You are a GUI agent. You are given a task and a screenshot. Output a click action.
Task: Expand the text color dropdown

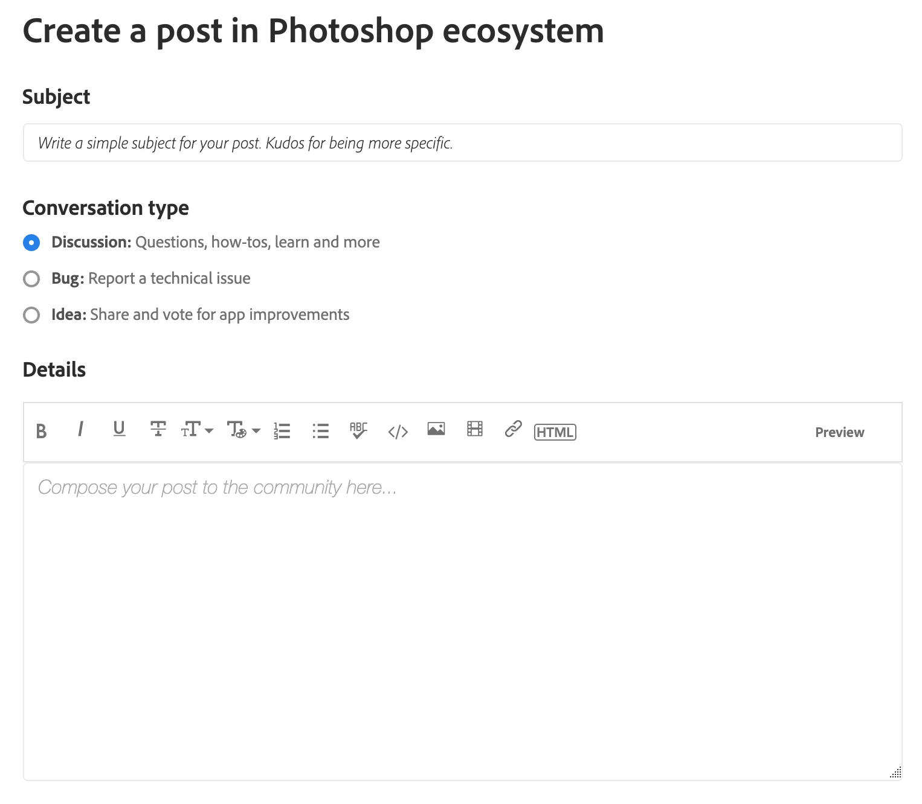coord(243,430)
